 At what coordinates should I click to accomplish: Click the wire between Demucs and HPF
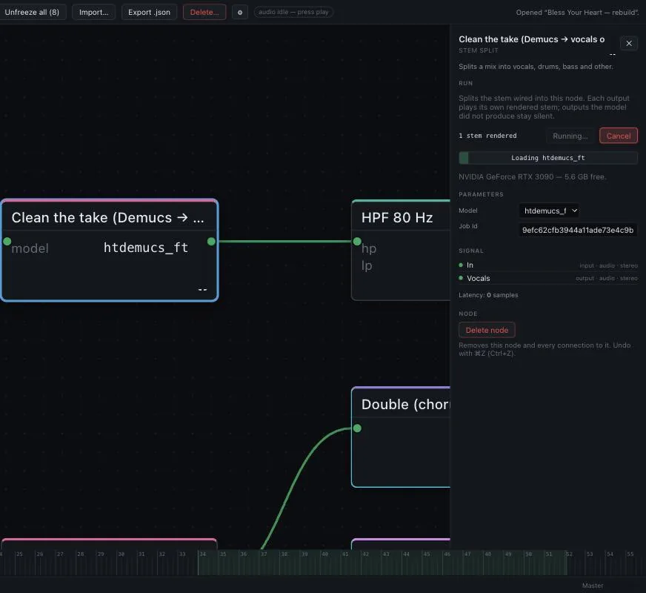[x=284, y=242]
